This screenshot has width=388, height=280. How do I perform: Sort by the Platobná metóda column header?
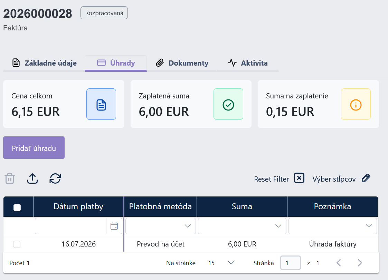160,206
